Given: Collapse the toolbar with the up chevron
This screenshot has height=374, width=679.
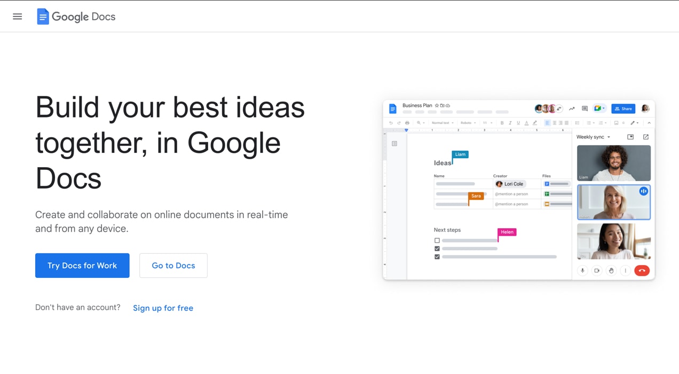Looking at the screenshot, I should point(649,123).
